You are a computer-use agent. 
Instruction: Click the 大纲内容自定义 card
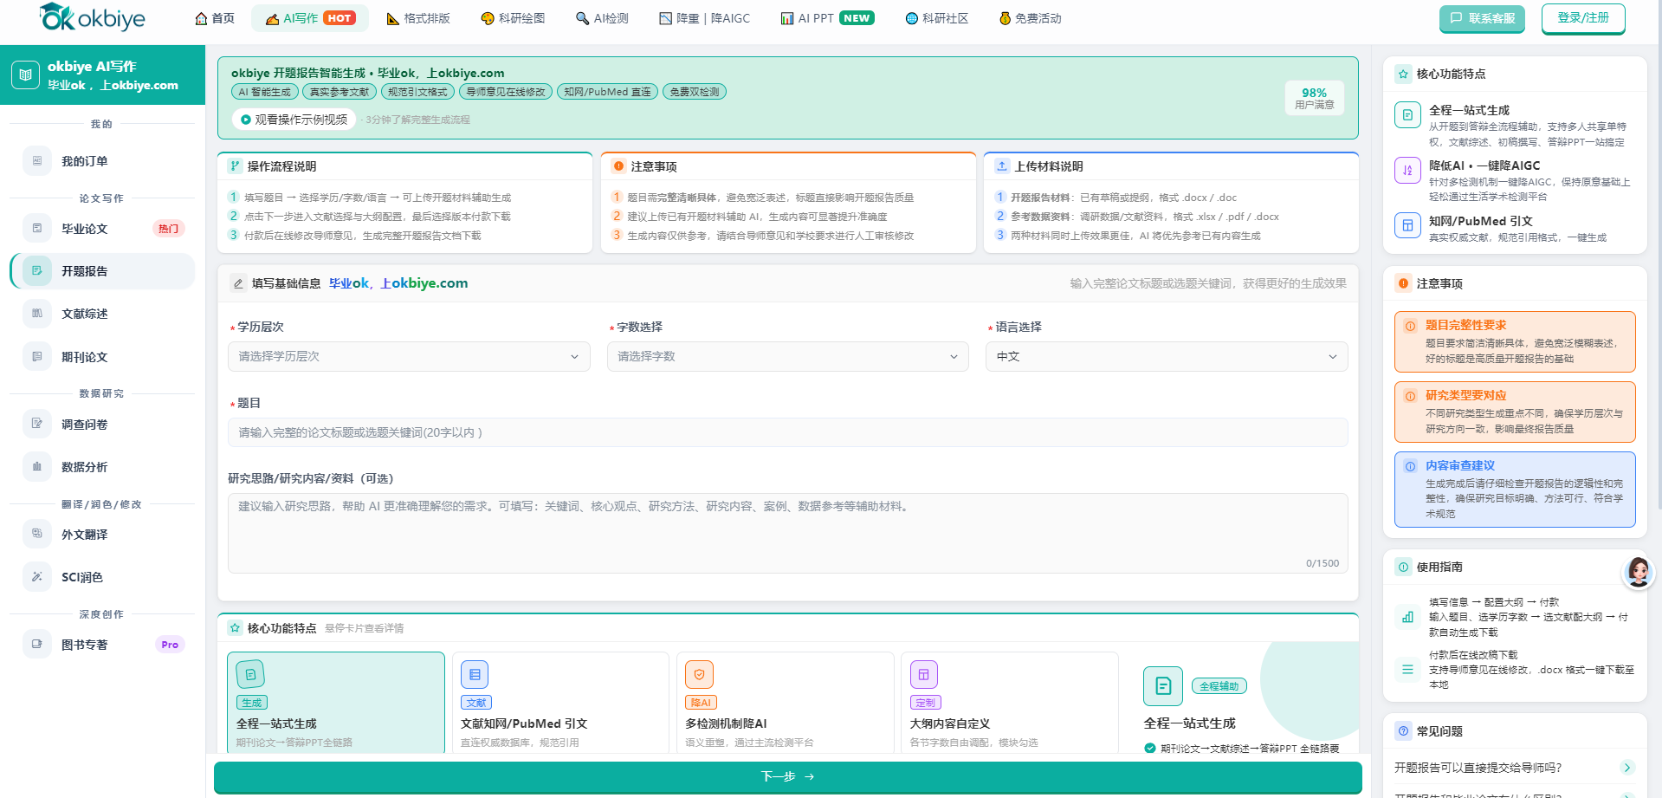pyautogui.click(x=1009, y=702)
